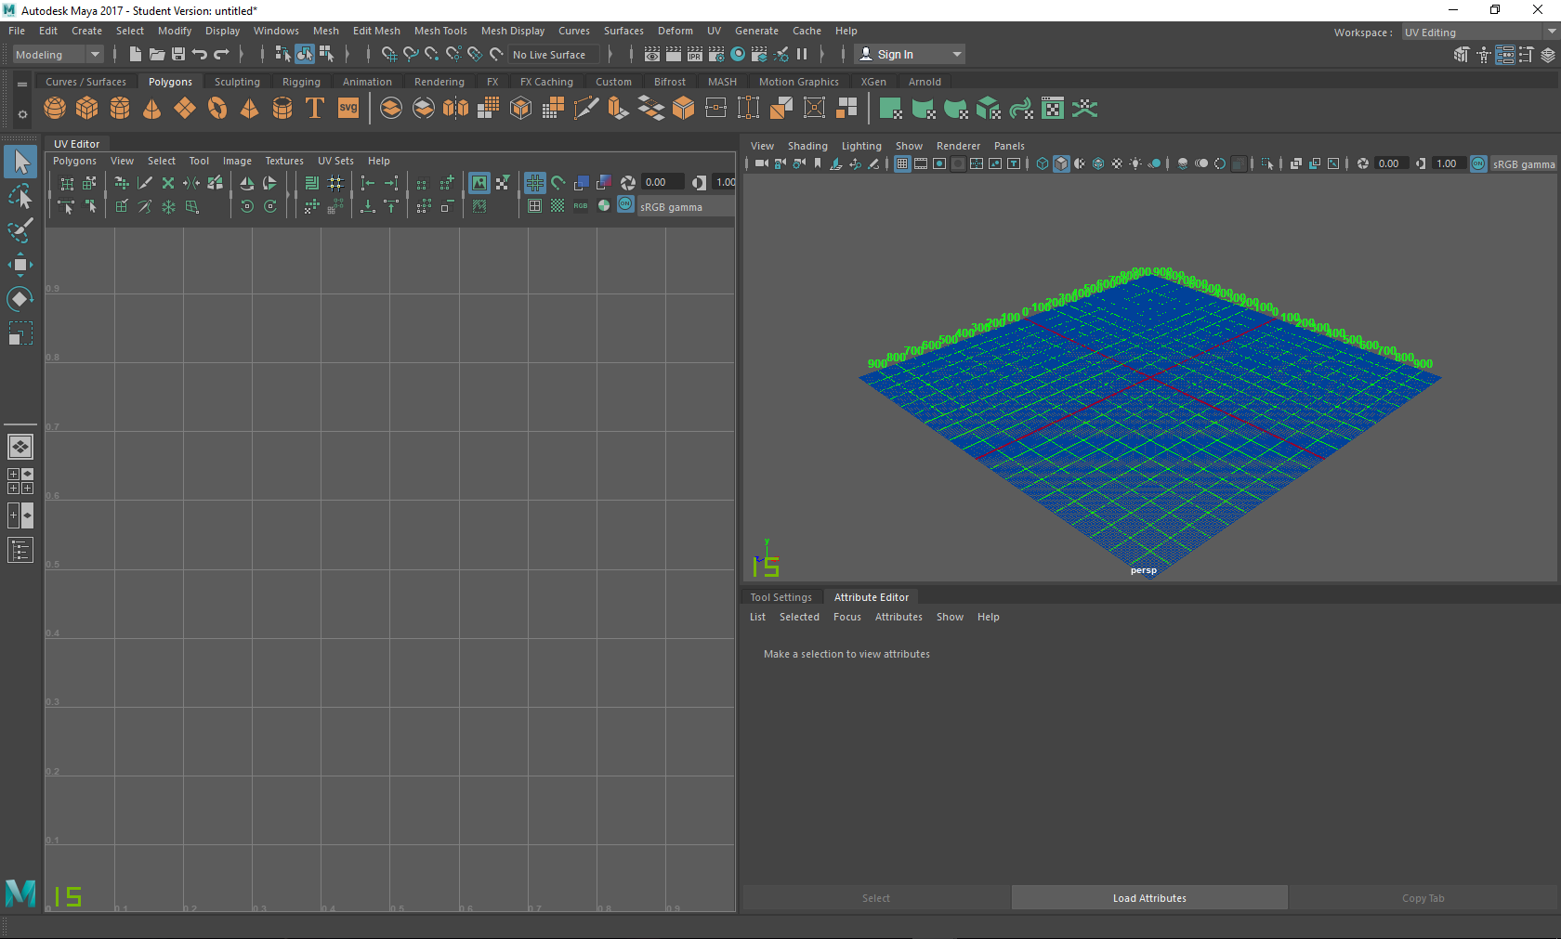
Task: Toggle textured image display in the UV Editor
Action: click(479, 183)
